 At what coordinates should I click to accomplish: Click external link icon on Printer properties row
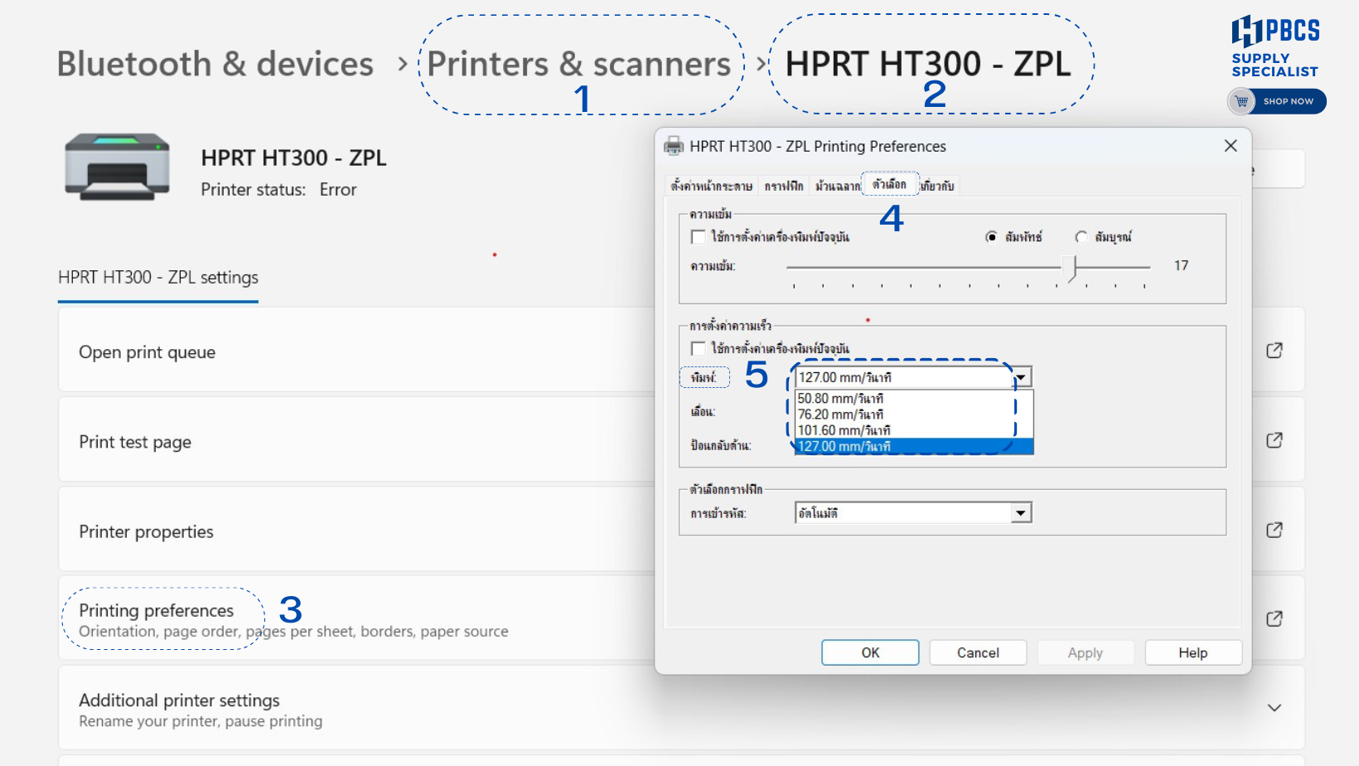point(1274,530)
